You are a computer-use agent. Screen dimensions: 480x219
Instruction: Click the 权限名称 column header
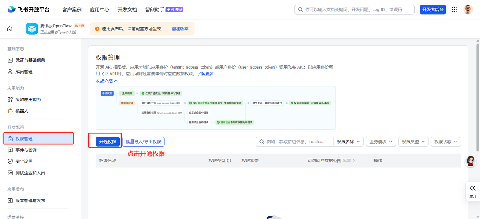coord(108,160)
